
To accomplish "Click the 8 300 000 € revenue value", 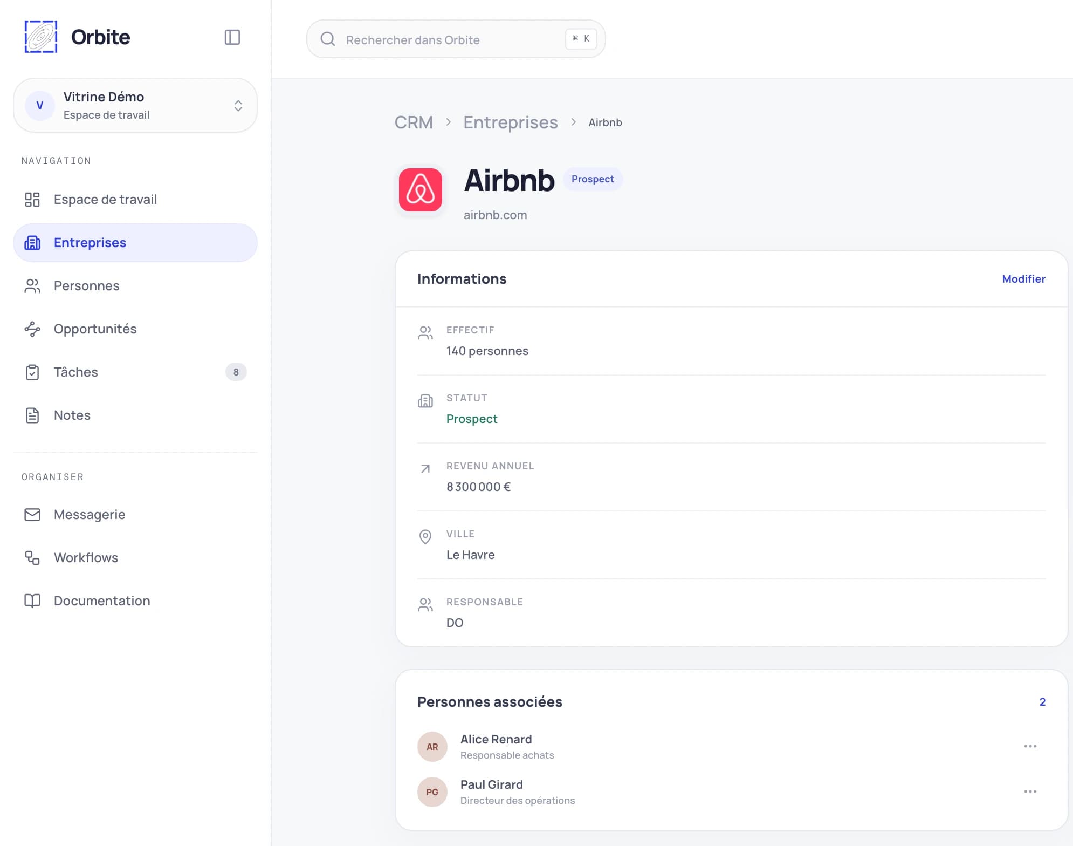I will pyautogui.click(x=479, y=487).
